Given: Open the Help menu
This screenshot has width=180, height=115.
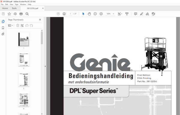Looking at the screenshot, I should [29, 4].
